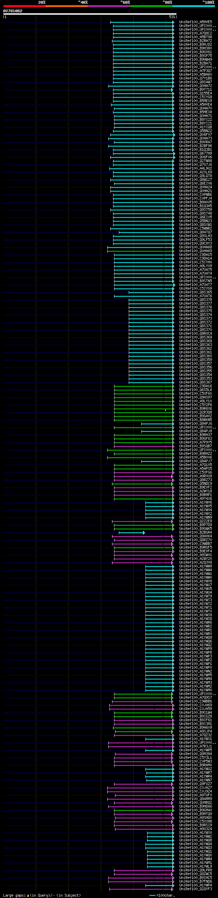Select hit UniRef100_Q155E4

click(x=196, y=93)
